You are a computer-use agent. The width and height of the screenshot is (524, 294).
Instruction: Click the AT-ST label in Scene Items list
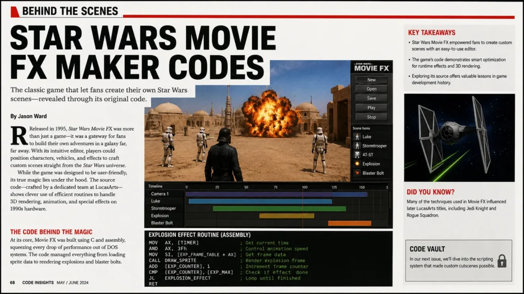point(367,155)
